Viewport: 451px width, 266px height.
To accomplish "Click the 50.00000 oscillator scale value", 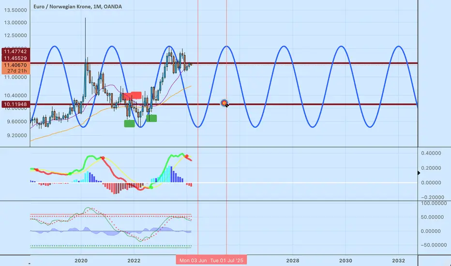I will pos(432,217).
